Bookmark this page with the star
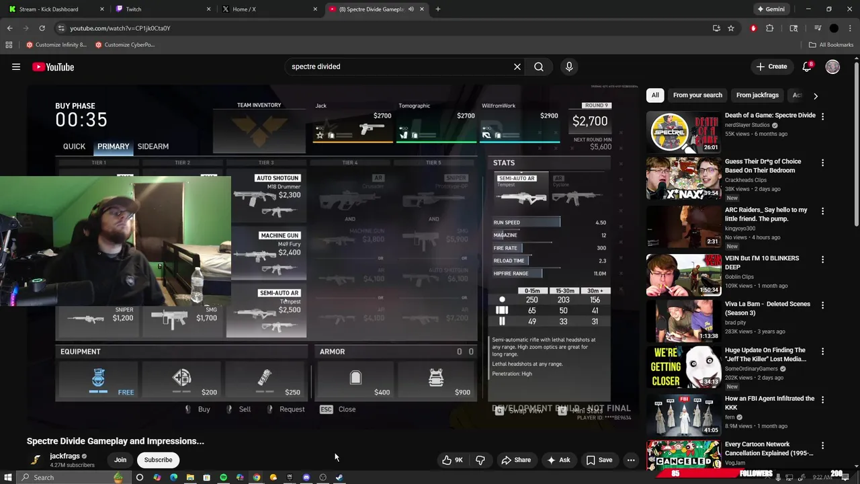860x484 pixels. pos(731,28)
